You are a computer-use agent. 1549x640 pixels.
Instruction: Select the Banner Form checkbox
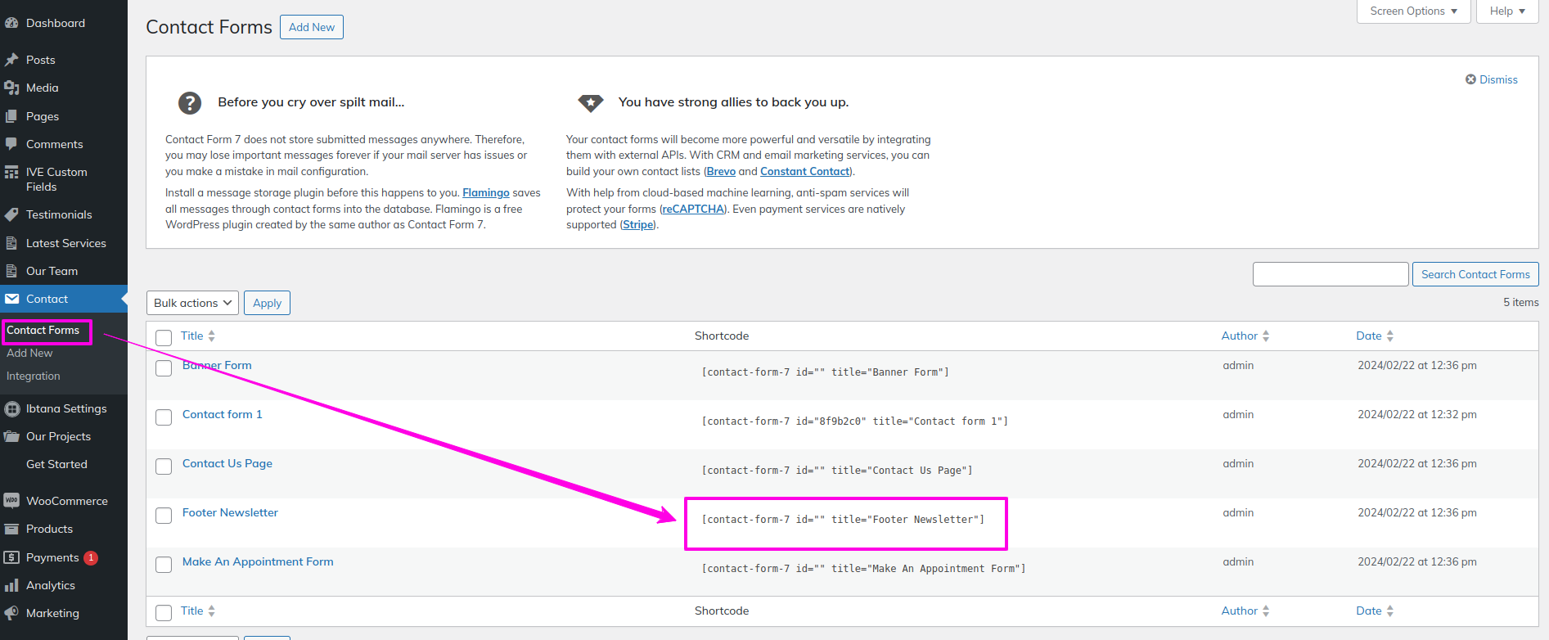click(164, 368)
